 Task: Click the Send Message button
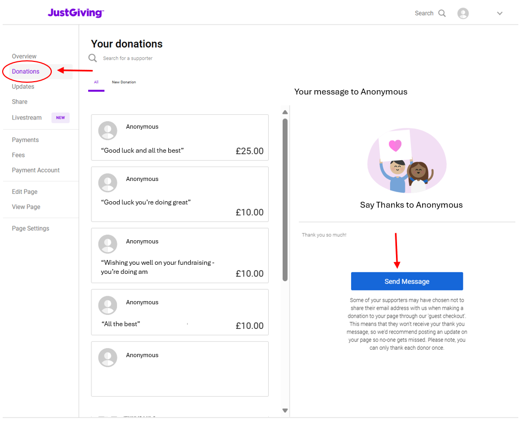click(407, 281)
